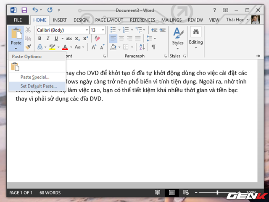This screenshot has height=202, width=269.
Task: Open the Font dialog launcher
Action: [104, 56]
